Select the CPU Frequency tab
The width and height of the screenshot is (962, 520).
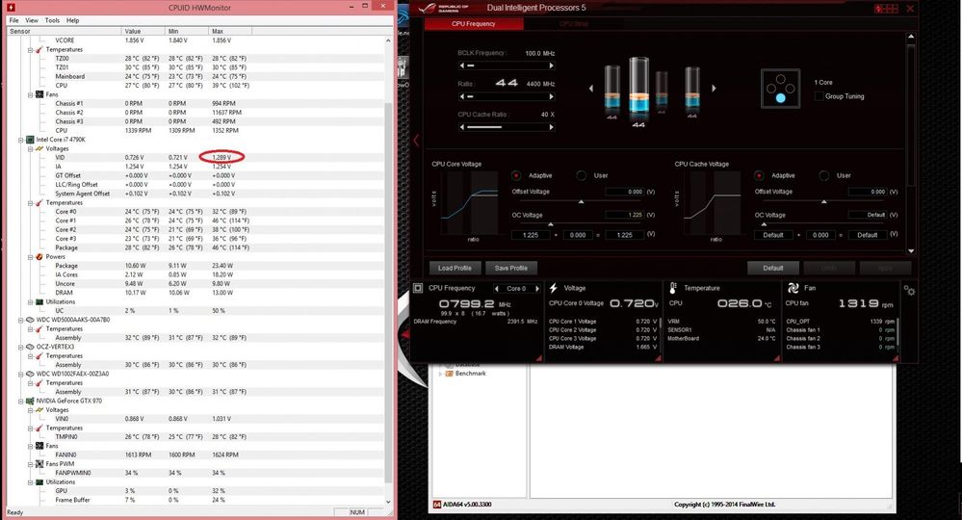point(474,24)
